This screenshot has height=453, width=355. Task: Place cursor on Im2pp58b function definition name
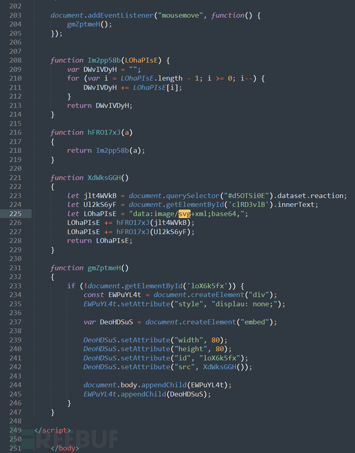[104, 60]
